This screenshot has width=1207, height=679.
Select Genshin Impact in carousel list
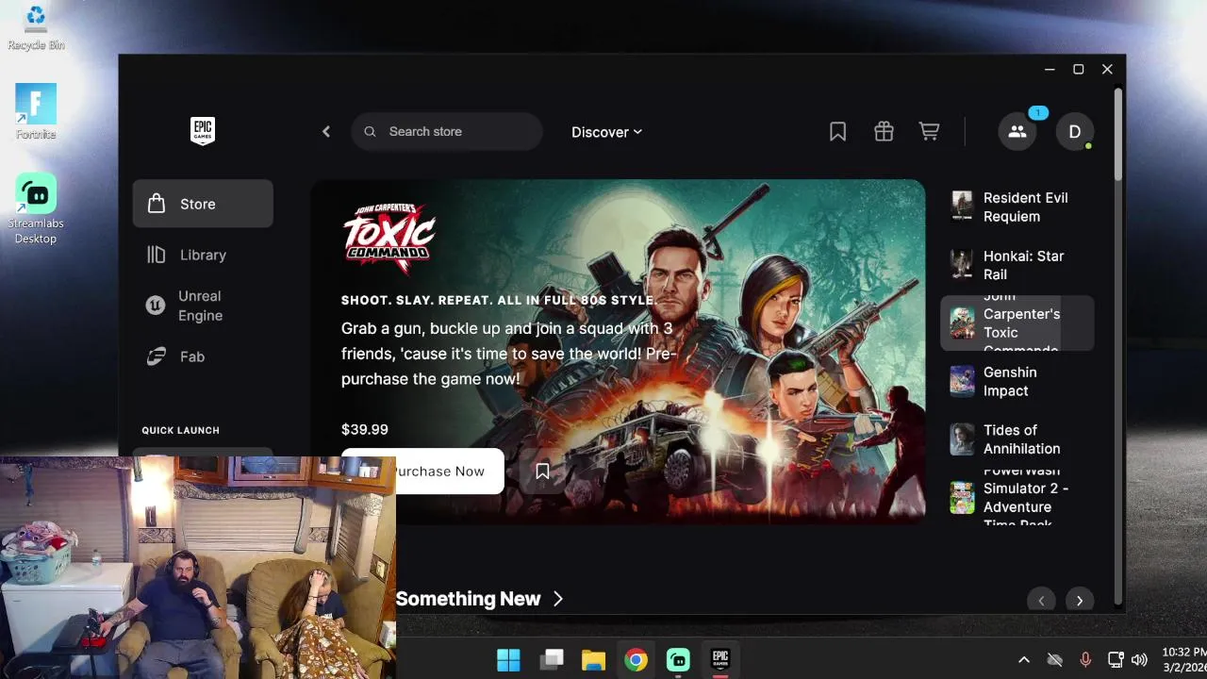[1017, 382]
